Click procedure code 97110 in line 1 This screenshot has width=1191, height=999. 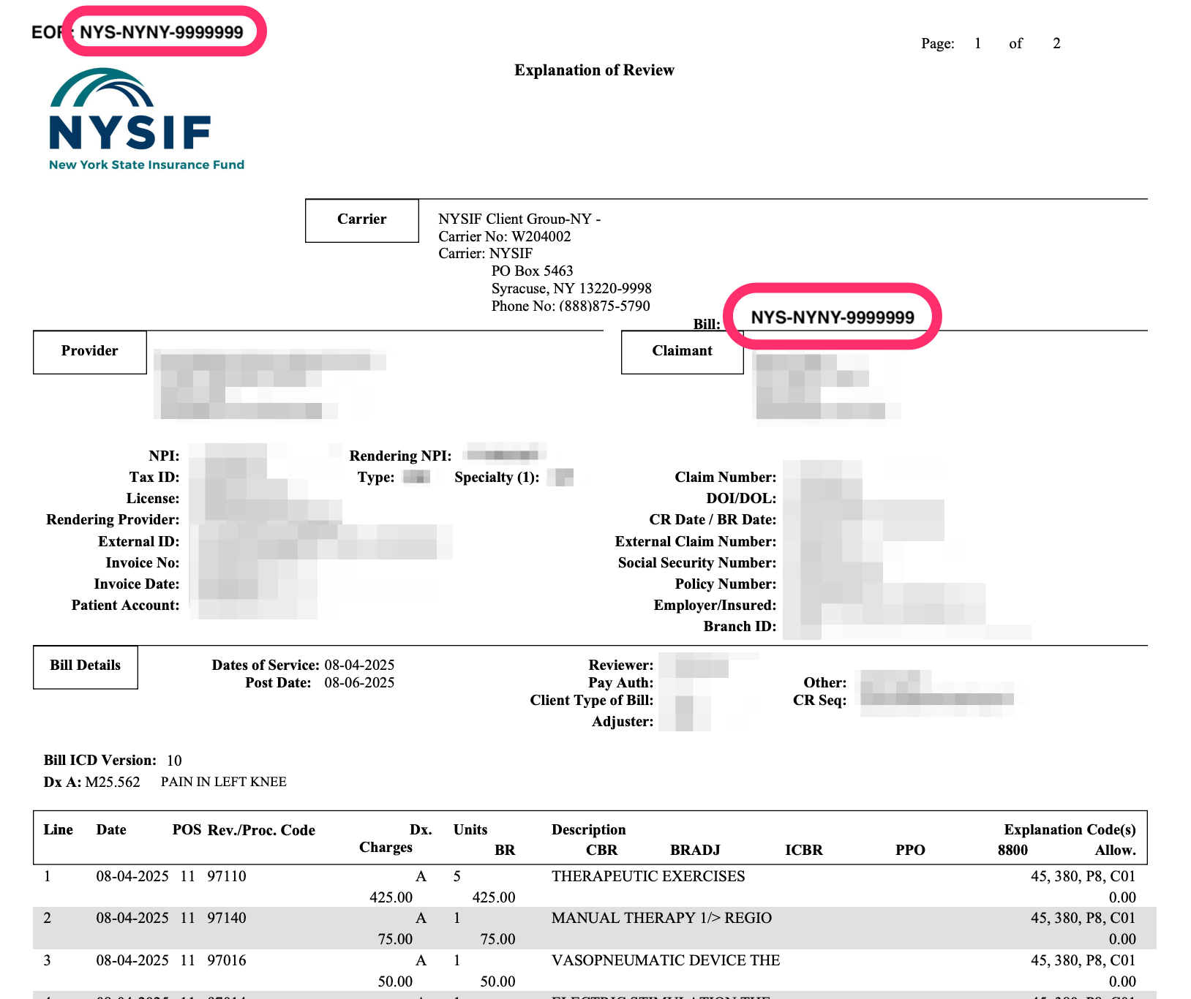pos(227,876)
